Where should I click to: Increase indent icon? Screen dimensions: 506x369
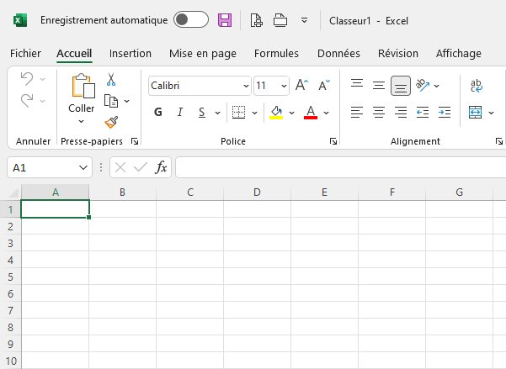pos(445,112)
